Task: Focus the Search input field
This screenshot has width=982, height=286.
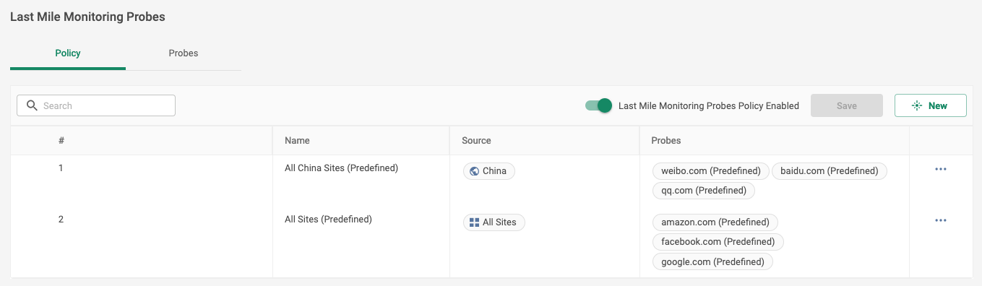Action: (x=96, y=105)
